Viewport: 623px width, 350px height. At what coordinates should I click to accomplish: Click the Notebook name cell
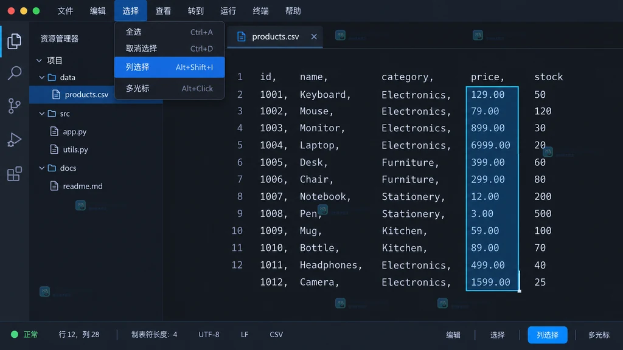[325, 196]
